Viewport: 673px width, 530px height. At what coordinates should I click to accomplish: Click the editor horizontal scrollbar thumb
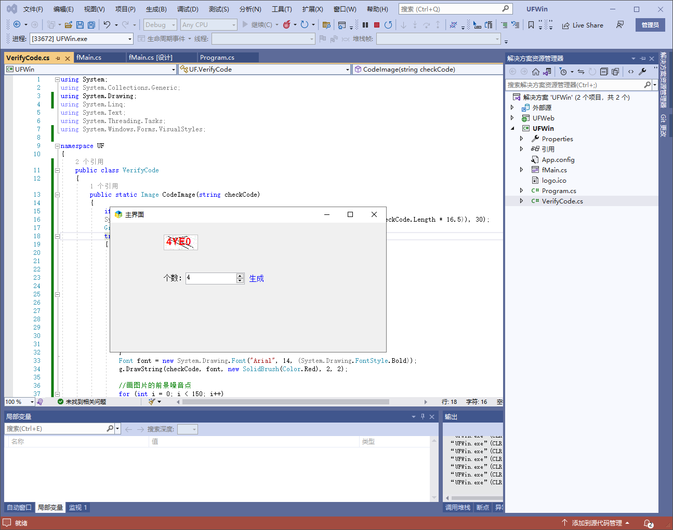[286, 402]
